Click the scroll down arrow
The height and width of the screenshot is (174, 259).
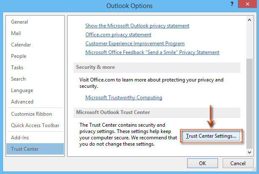[x=249, y=152]
